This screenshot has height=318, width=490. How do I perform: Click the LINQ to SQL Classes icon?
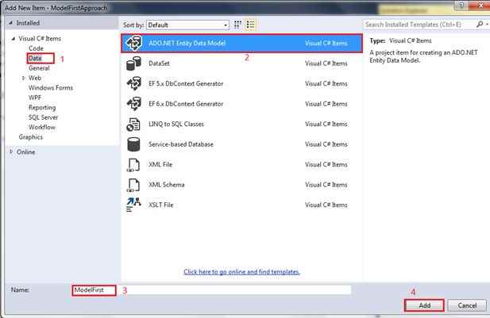133,125
